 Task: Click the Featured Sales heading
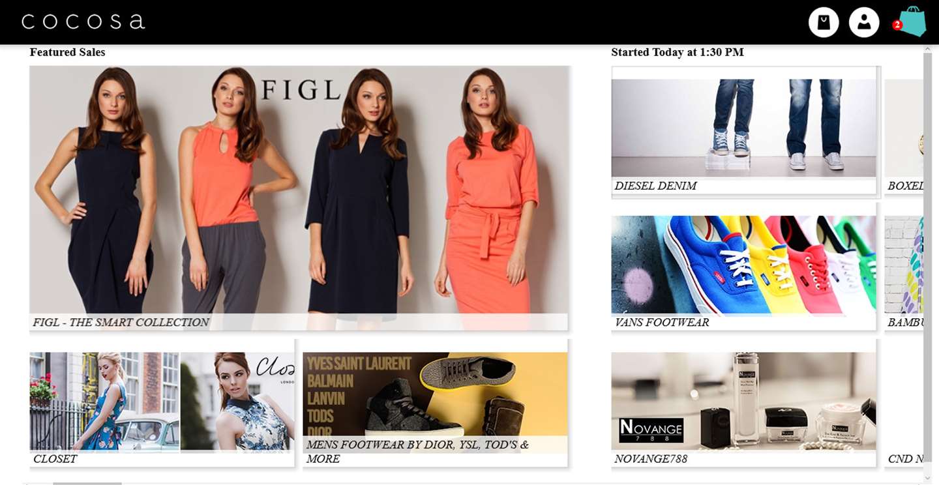coord(67,52)
